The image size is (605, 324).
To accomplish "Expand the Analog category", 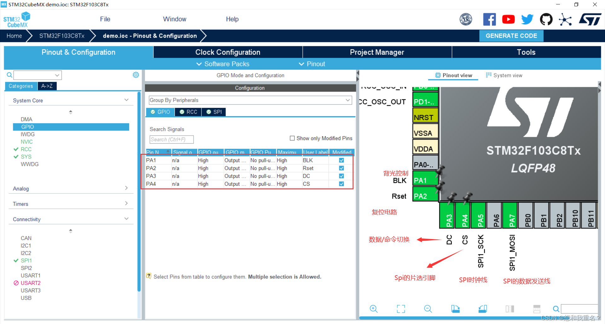I will (x=126, y=188).
